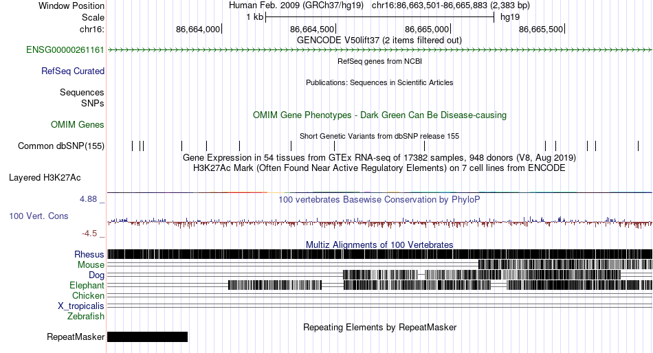Open 100 vertebrates Basewise Conservation by PhyloP title
This screenshot has height=353, width=653.
[x=379, y=199]
